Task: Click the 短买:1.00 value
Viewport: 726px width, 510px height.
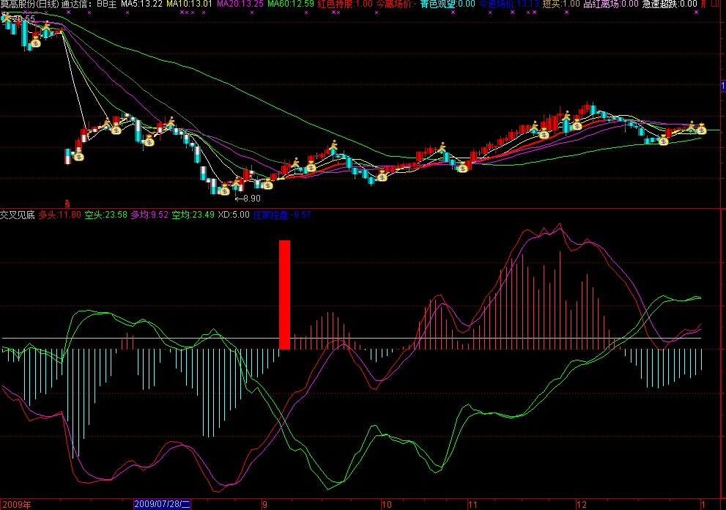Action: 561,4
